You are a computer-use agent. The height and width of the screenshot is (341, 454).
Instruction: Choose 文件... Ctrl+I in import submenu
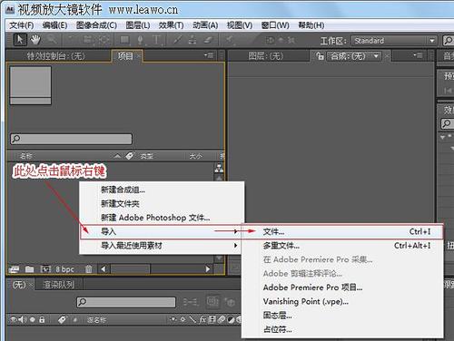[x=343, y=231]
